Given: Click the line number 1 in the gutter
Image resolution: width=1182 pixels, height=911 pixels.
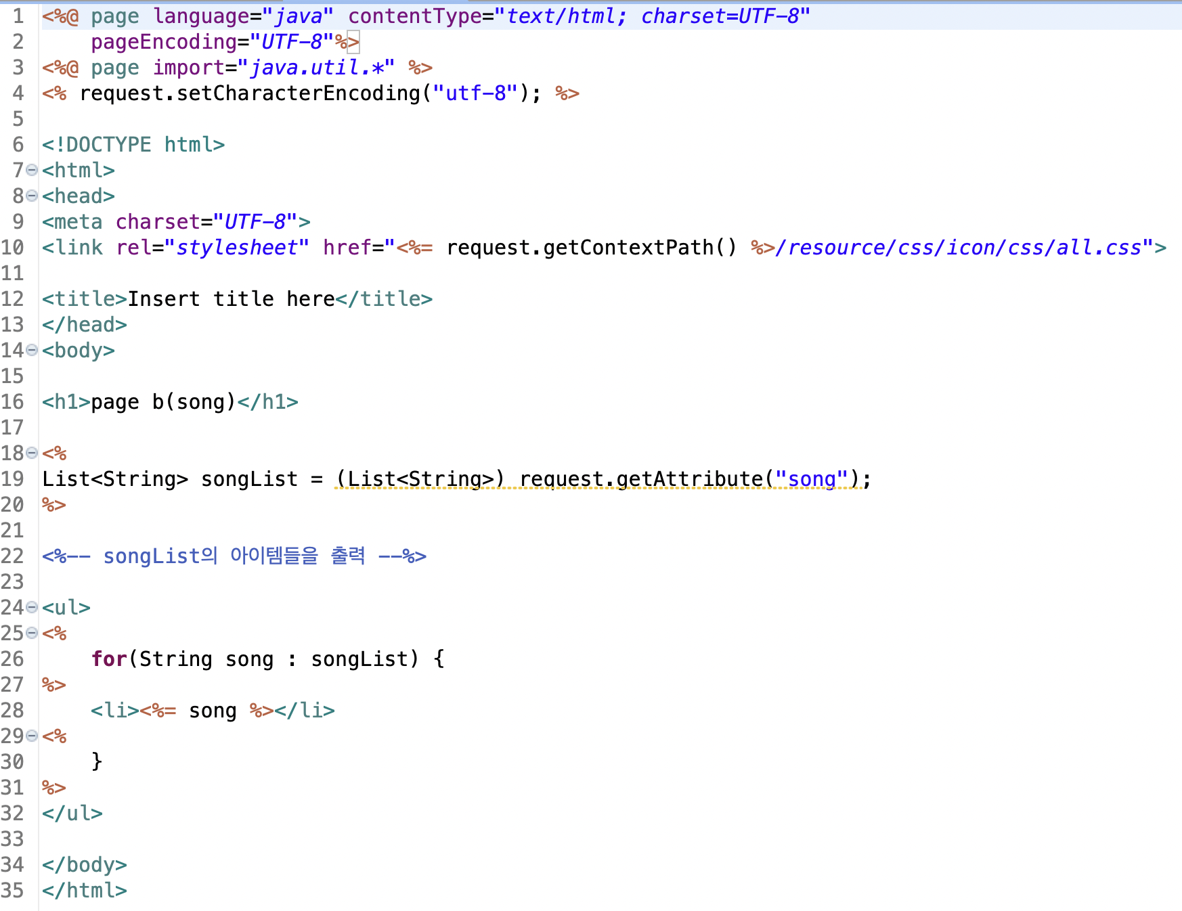Looking at the screenshot, I should 18,16.
